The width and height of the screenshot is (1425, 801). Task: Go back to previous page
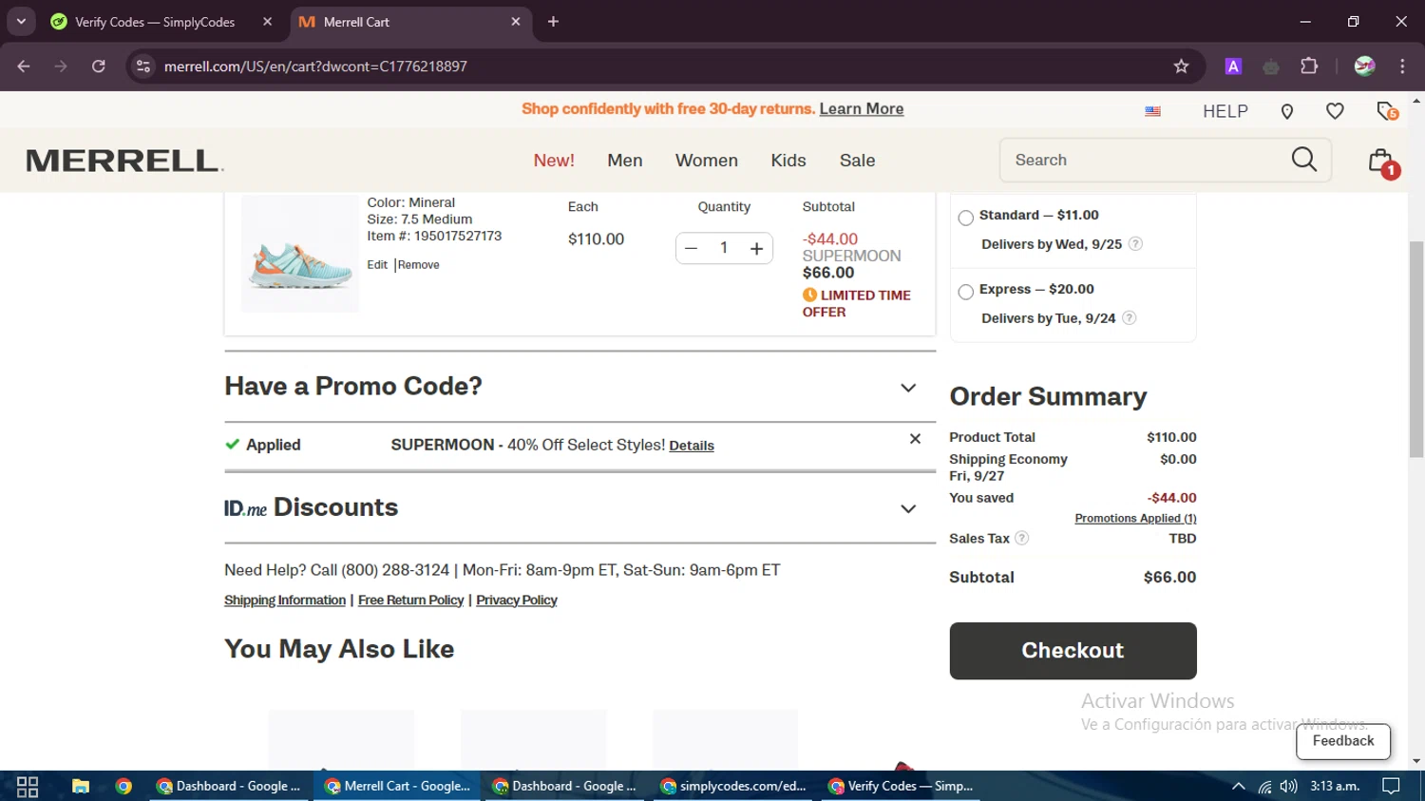pos(24,67)
